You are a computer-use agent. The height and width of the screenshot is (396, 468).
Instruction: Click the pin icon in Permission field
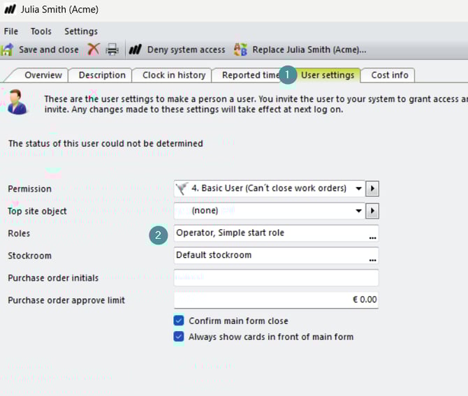182,189
